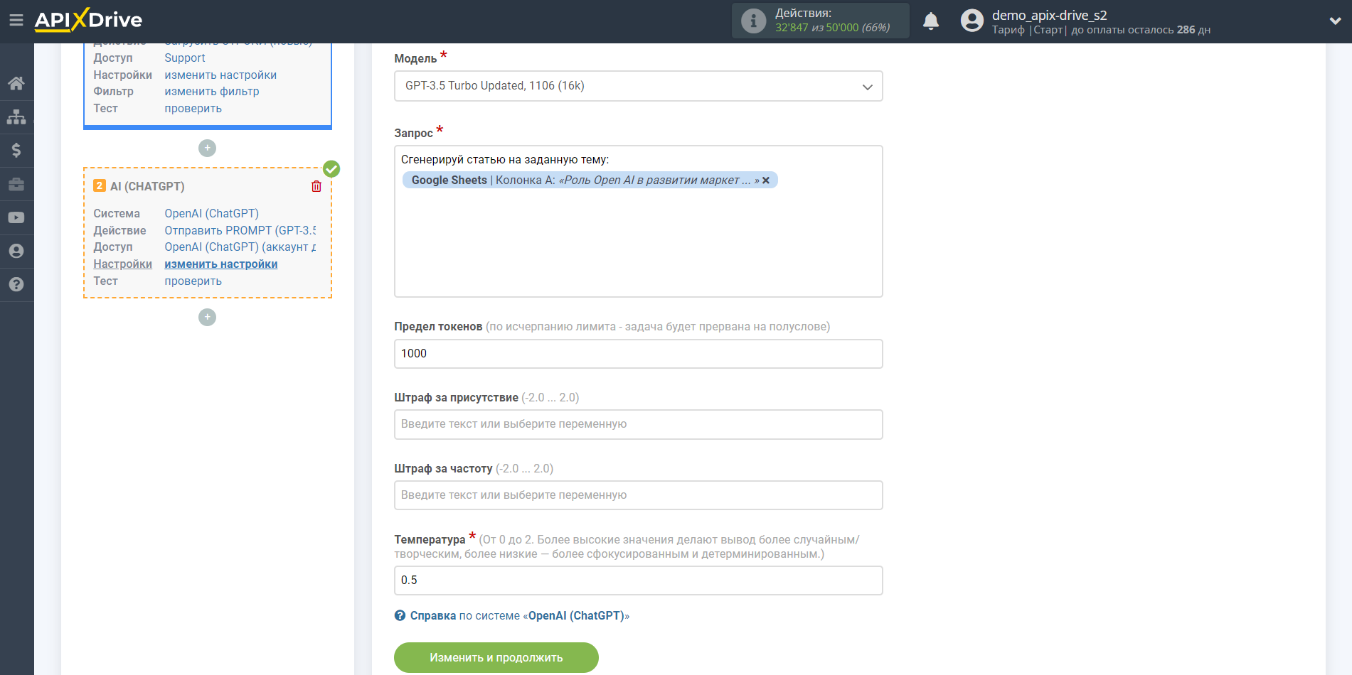The image size is (1352, 675).
Task: Click the Действия counter panel
Action: [820, 21]
